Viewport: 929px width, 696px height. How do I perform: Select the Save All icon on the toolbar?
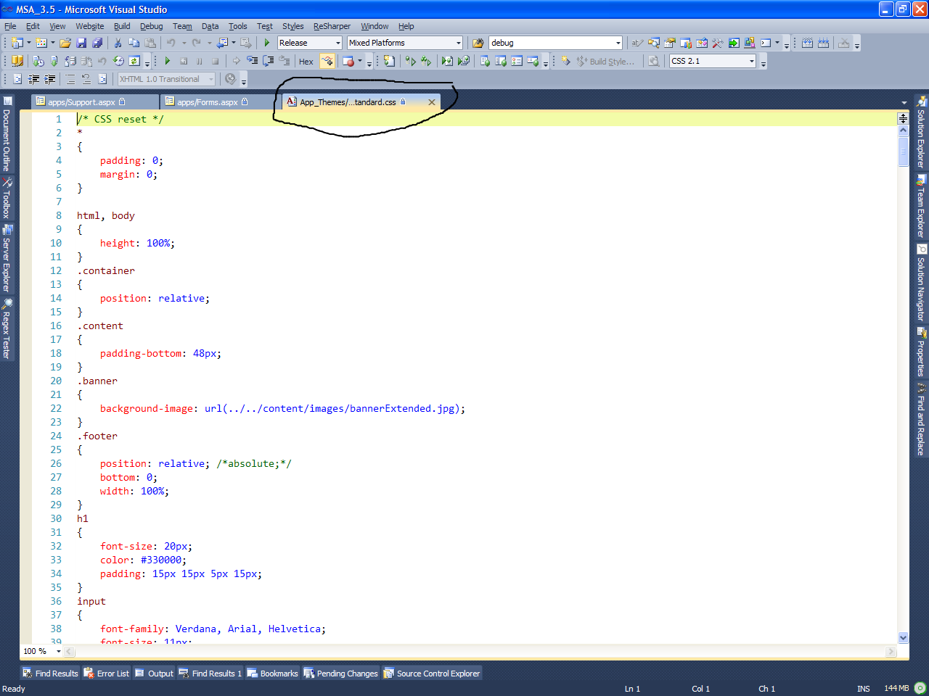coord(98,43)
